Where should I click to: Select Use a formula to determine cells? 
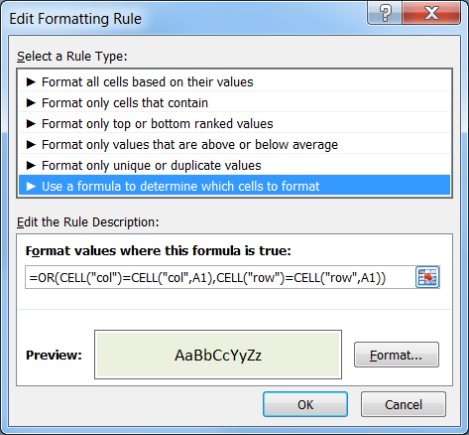click(234, 186)
